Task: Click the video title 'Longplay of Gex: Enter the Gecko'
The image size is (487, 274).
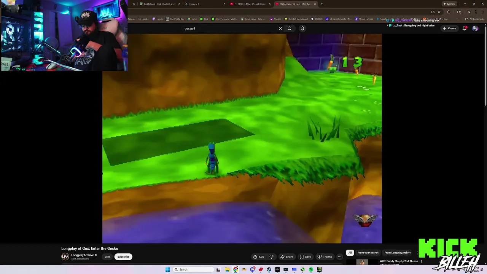Action: (x=90, y=249)
